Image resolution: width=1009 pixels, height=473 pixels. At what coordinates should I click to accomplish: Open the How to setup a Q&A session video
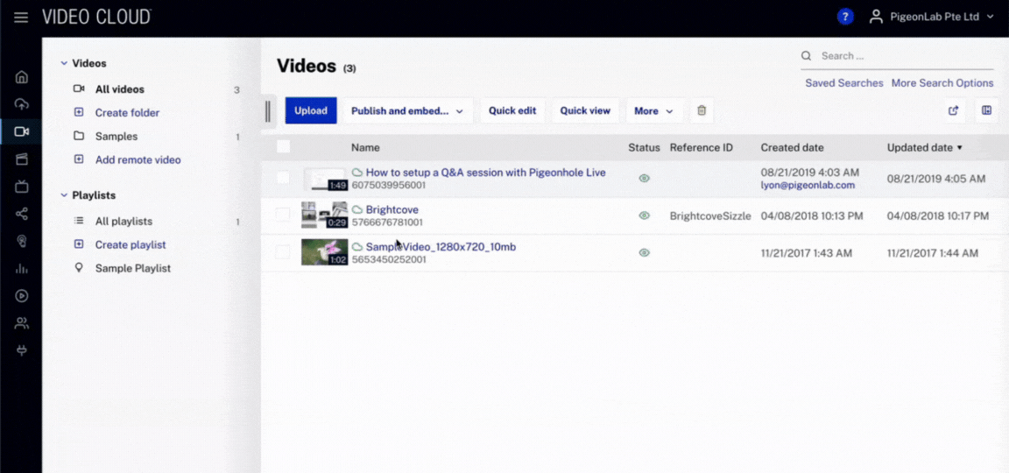pos(486,173)
